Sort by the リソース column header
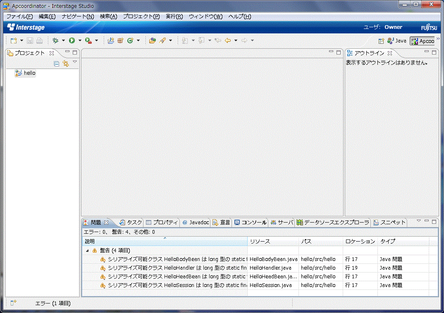 [x=273, y=242]
